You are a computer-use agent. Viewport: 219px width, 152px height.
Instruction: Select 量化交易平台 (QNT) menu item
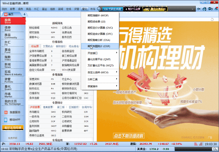click(100, 59)
